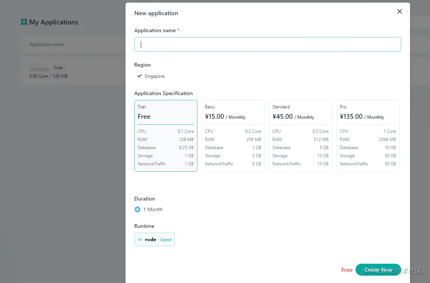This screenshot has height=283, width=430.
Task: Select the 1 Month duration radio button
Action: tap(137, 209)
